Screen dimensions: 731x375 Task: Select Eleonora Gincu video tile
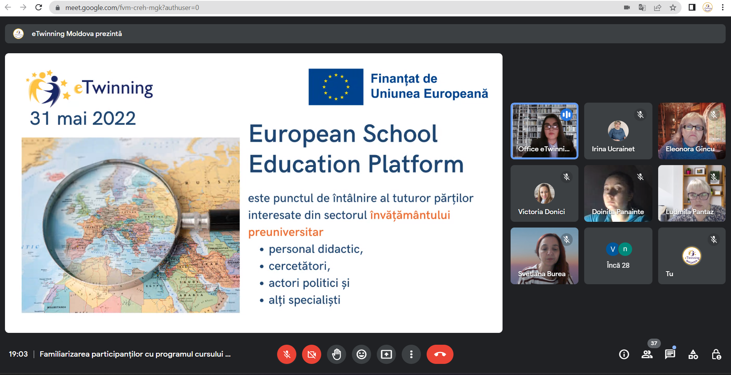click(692, 131)
